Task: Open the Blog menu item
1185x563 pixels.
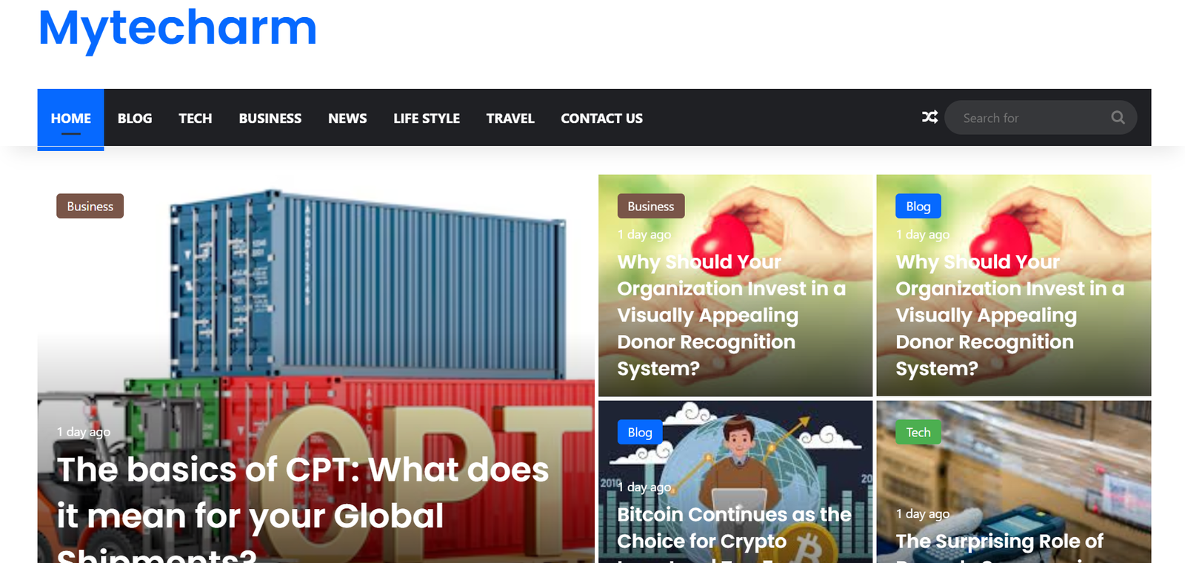Action: 135,119
